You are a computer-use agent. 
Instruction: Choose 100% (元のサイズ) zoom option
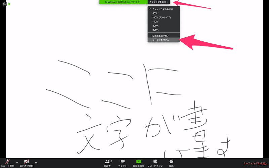(164, 17)
